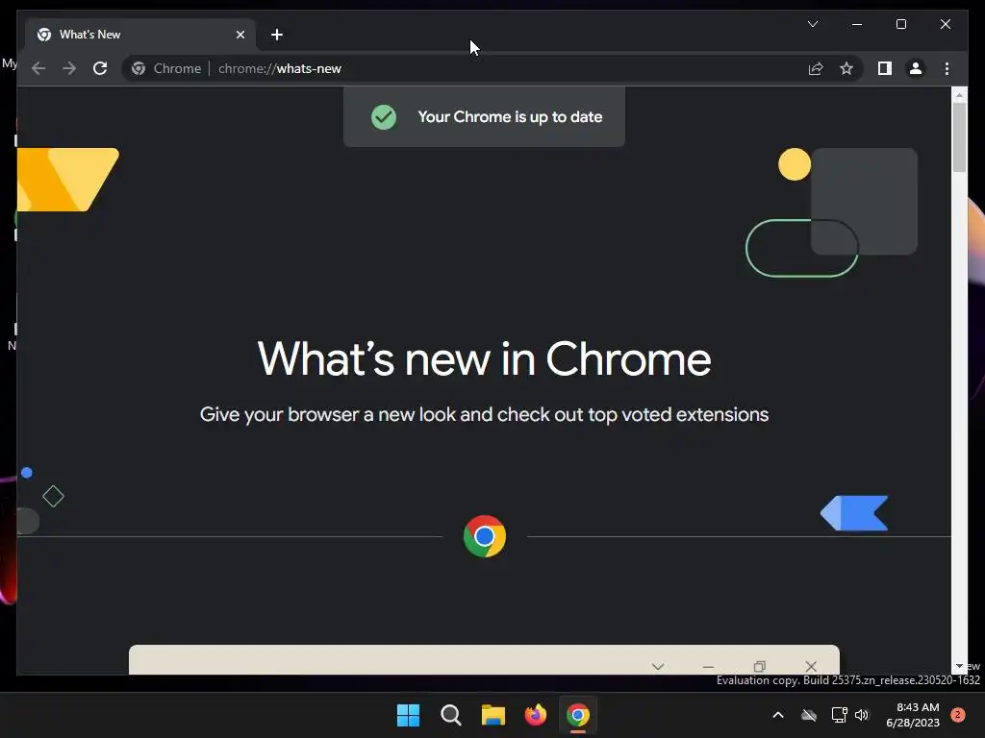The image size is (985, 738).
Task: Close the What's New tab
Action: [240, 35]
